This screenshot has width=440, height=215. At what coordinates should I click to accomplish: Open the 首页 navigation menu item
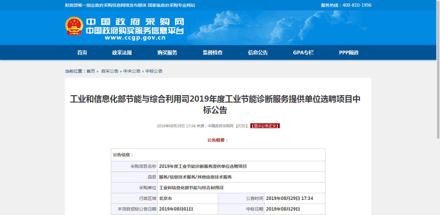coord(82,53)
